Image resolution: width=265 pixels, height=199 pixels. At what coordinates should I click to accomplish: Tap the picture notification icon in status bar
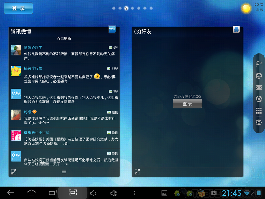tap(164, 193)
